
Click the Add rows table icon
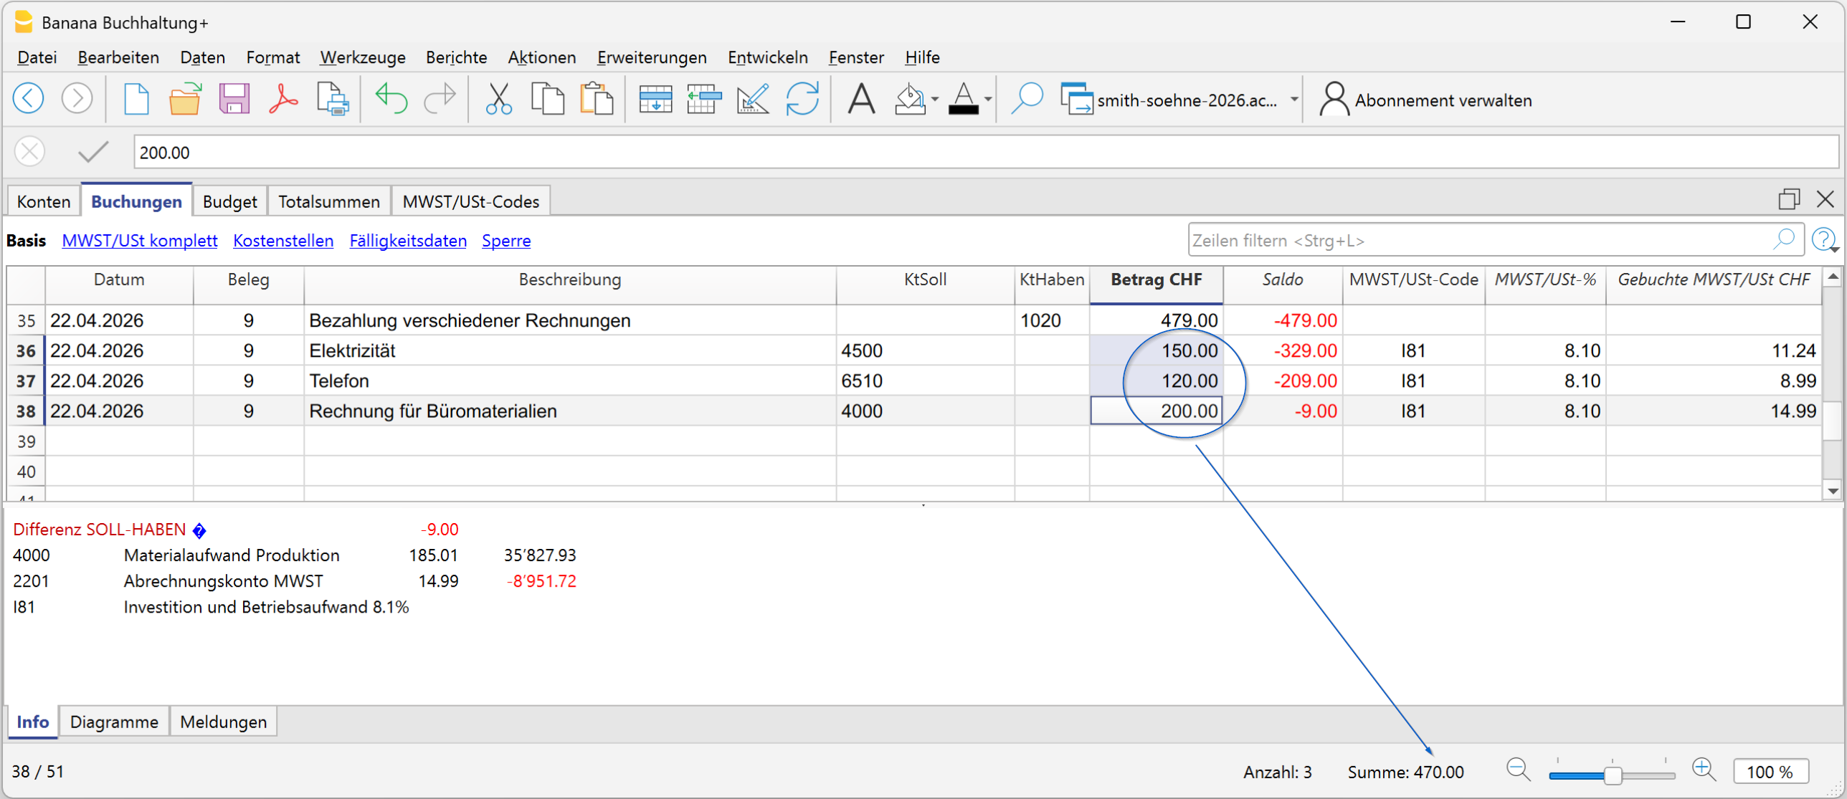(655, 100)
